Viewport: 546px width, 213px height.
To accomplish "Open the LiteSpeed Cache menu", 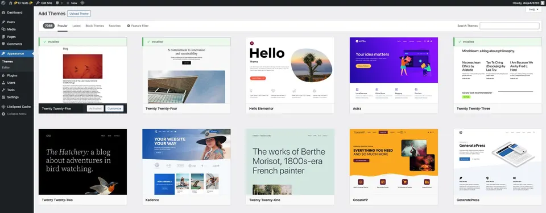I will tap(16, 107).
